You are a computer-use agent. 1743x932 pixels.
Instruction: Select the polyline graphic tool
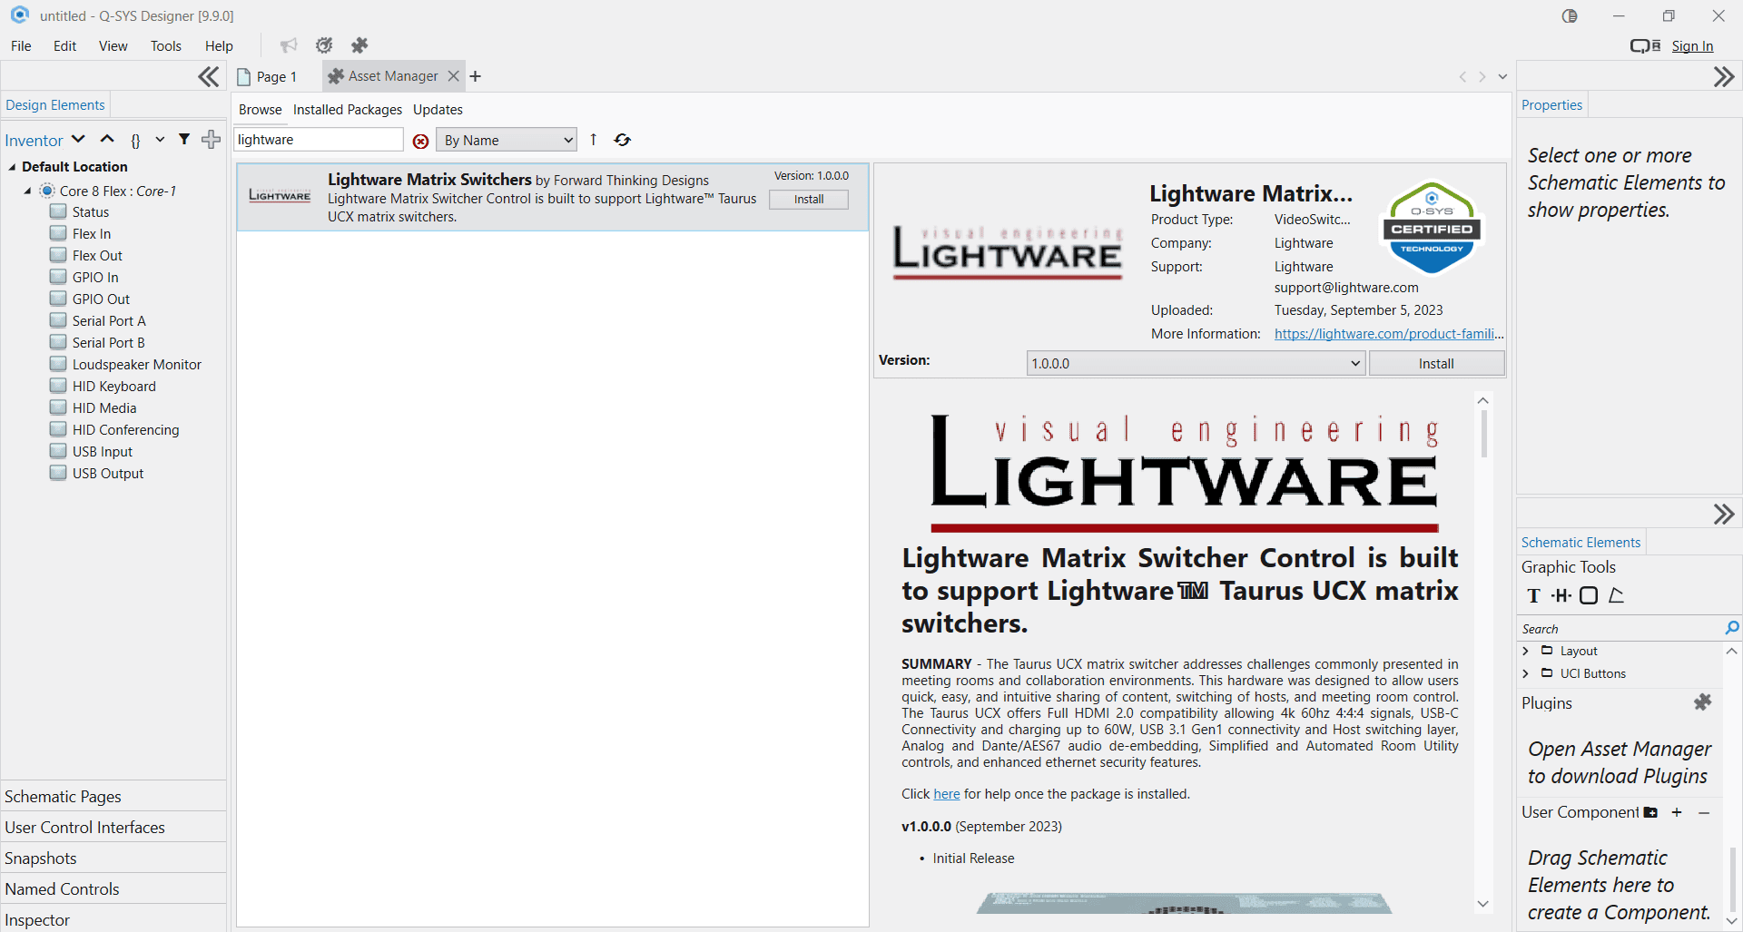[x=1616, y=596]
